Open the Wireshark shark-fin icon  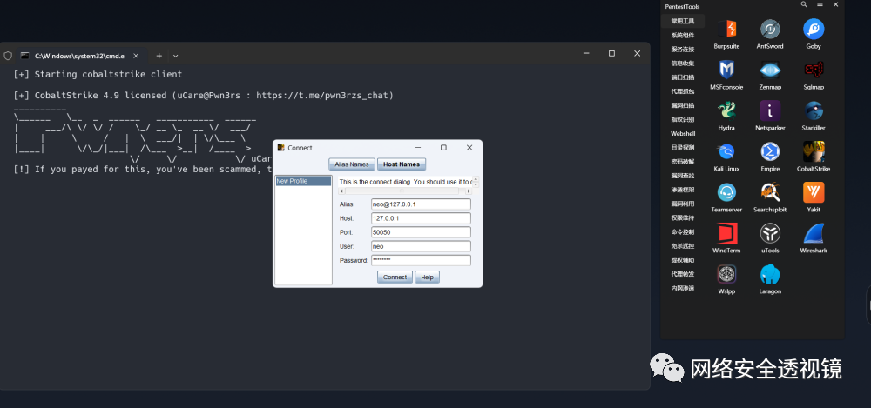coord(814,233)
